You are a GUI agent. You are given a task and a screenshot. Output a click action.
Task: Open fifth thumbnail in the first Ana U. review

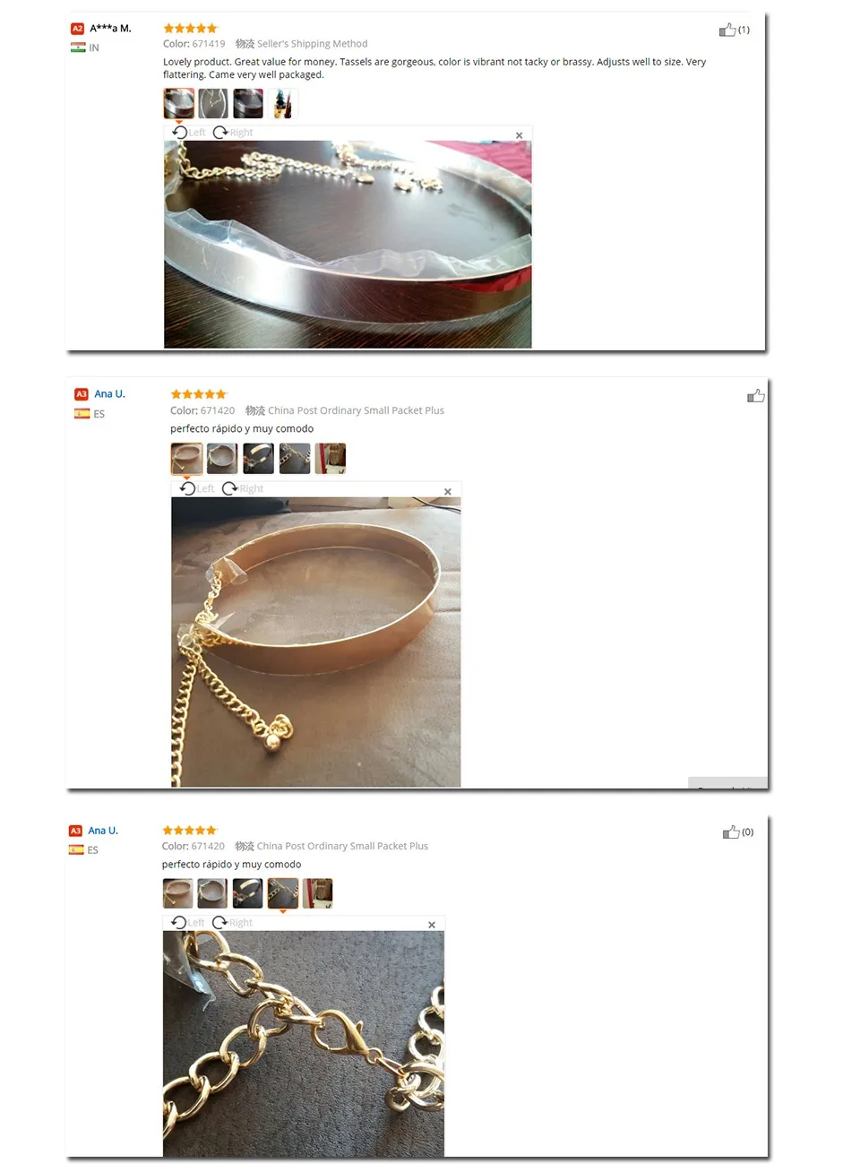point(330,459)
